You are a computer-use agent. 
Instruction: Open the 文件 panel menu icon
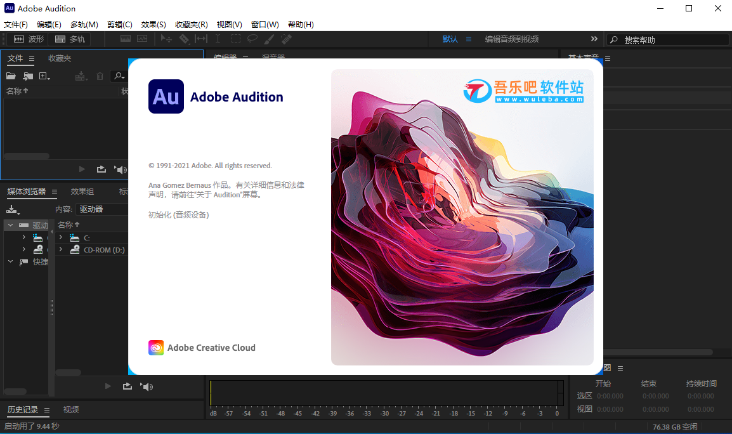tap(31, 58)
